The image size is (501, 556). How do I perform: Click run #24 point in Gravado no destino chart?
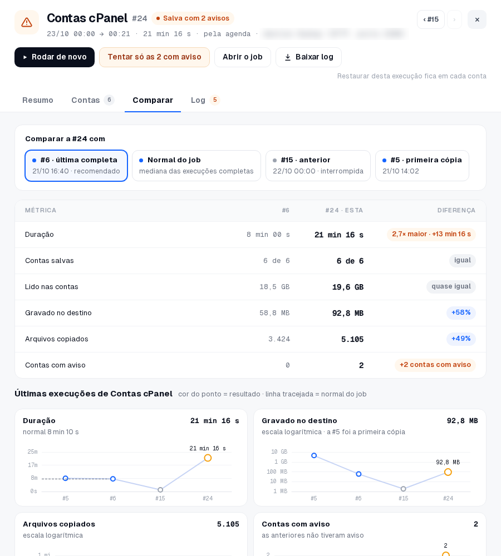(x=448, y=472)
